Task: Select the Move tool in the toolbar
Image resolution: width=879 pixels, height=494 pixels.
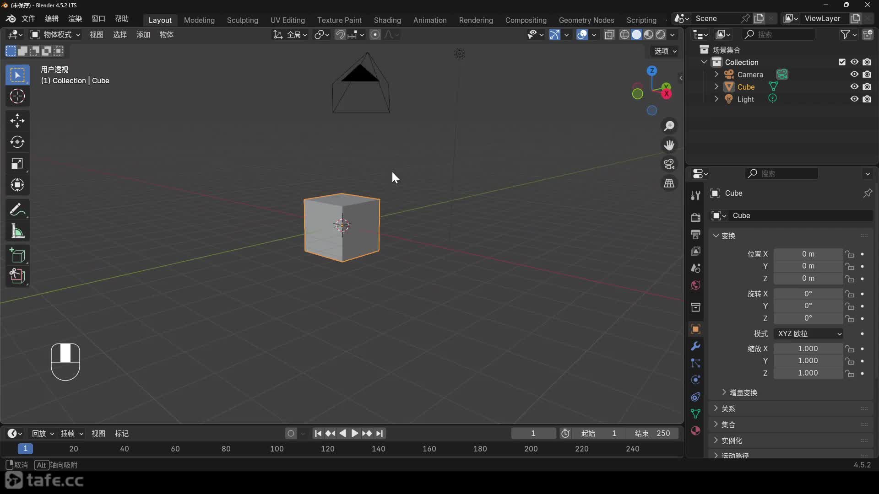Action: pyautogui.click(x=17, y=120)
